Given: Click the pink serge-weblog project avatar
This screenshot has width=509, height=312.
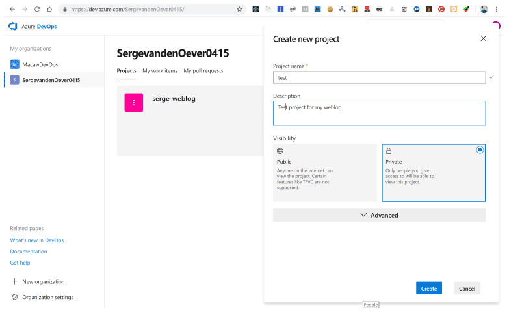Looking at the screenshot, I should 133,103.
